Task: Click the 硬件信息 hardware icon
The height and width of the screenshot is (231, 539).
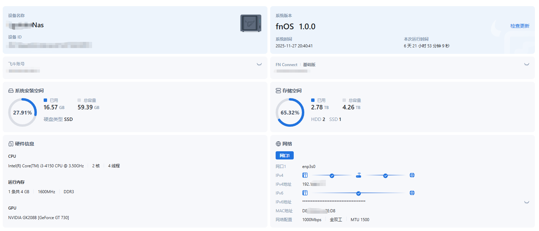Action: pyautogui.click(x=11, y=144)
